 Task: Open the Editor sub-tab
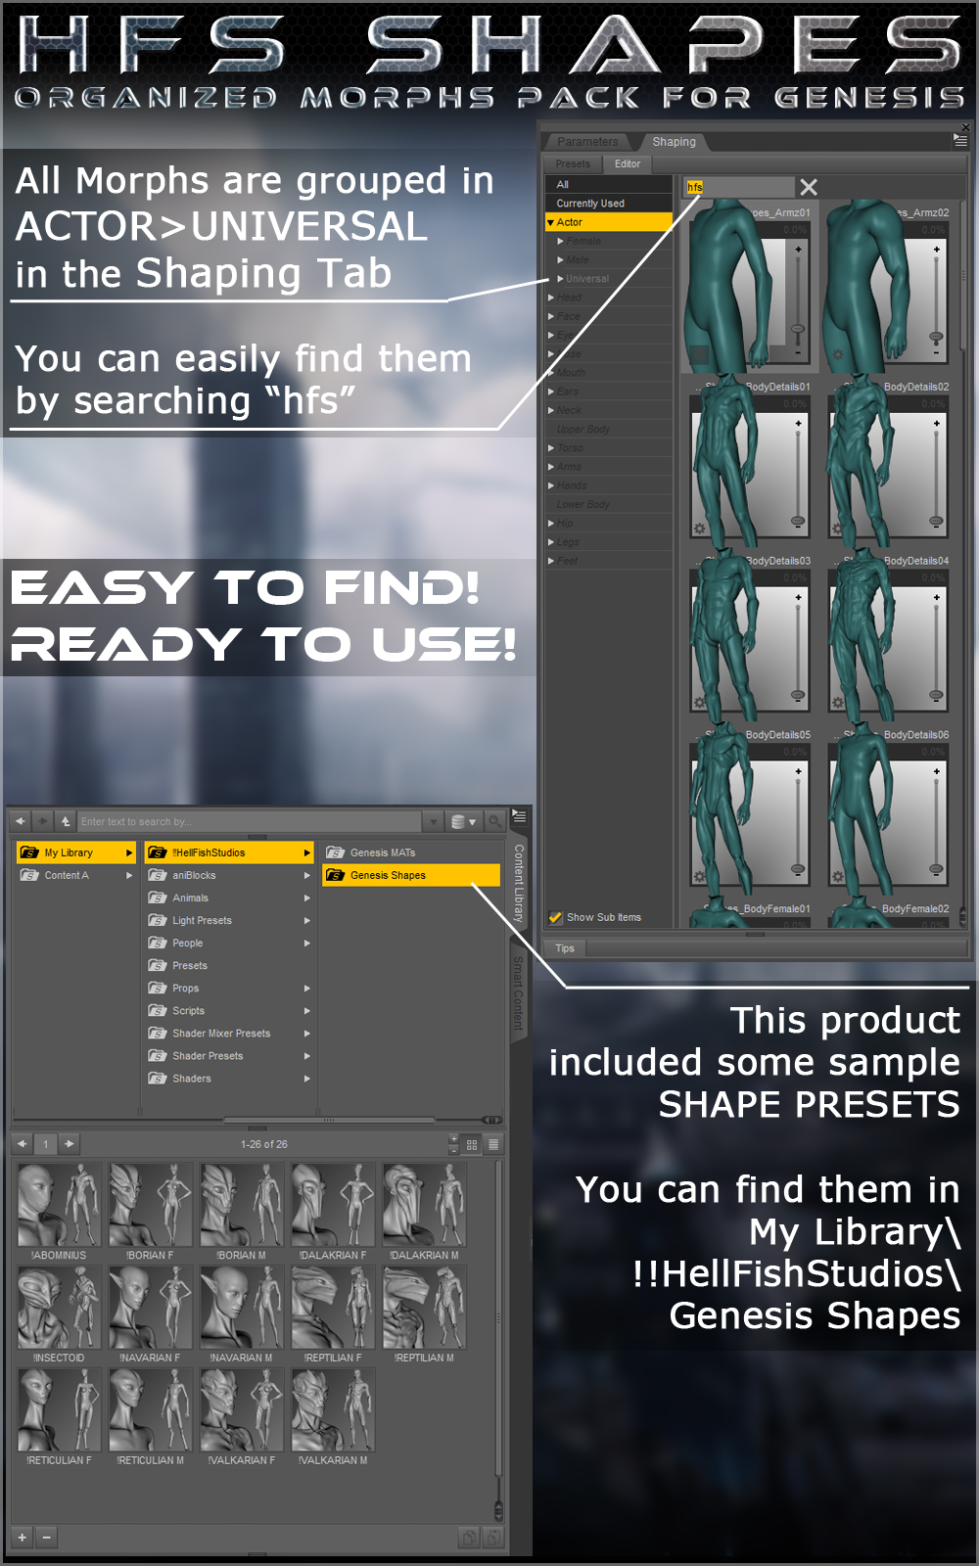[628, 163]
